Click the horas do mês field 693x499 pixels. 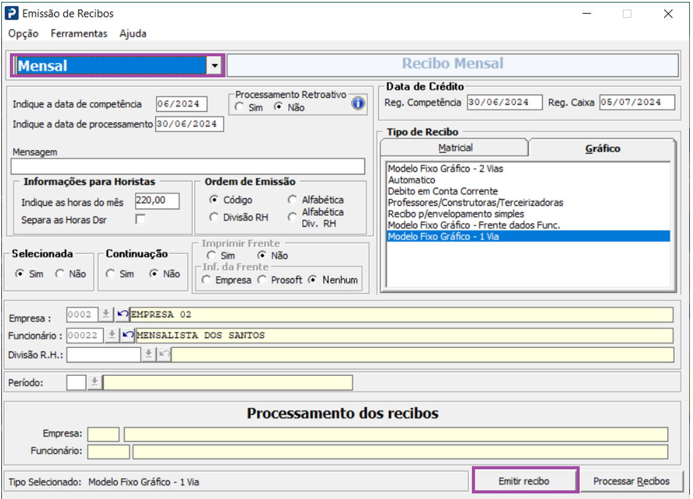click(x=157, y=201)
